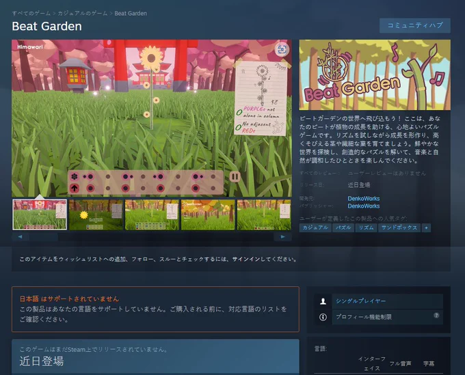The width and height of the screenshot is (465, 375).
Task: Open publisher DenkoWorks link
Action: (364, 206)
